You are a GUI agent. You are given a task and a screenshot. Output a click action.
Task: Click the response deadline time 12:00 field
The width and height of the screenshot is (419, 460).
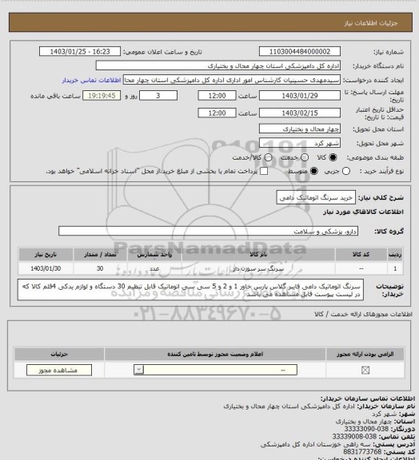tap(217, 96)
